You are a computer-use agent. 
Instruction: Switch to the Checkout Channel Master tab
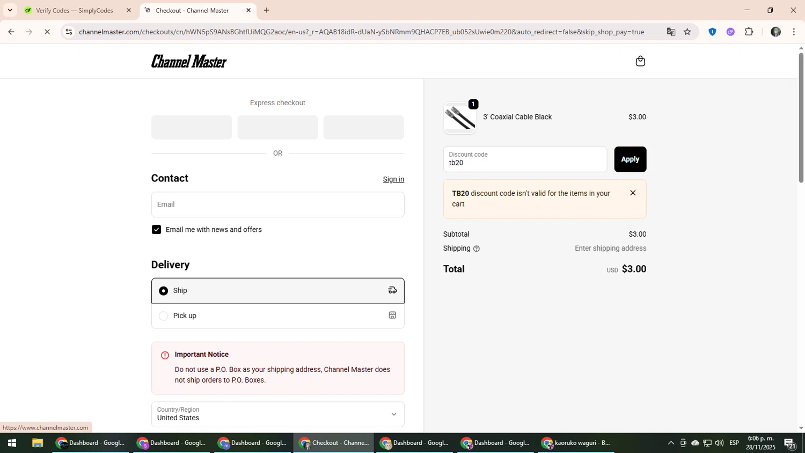[197, 10]
